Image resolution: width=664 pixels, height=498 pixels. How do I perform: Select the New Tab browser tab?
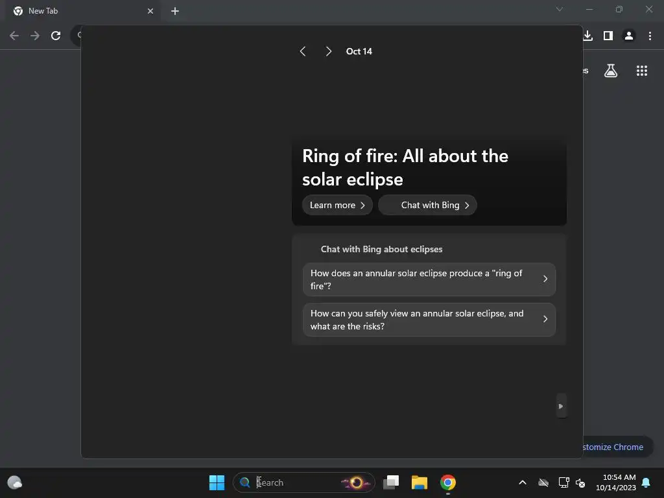click(82, 11)
